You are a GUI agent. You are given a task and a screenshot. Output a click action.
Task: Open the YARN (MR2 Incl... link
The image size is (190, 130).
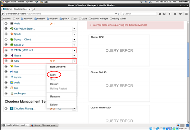pos(24,50)
